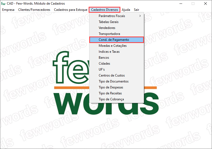Open the Clientes/Fornecedores menu
The height and width of the screenshot is (149, 212).
point(34,10)
